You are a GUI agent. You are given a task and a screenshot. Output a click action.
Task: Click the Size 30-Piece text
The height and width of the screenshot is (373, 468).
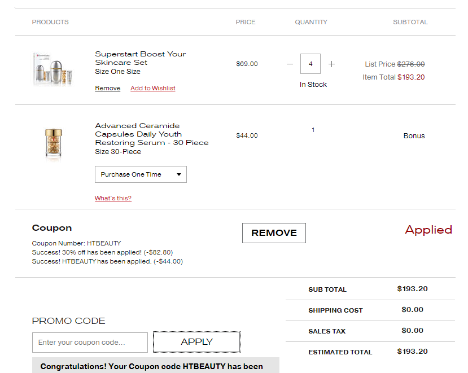click(118, 152)
